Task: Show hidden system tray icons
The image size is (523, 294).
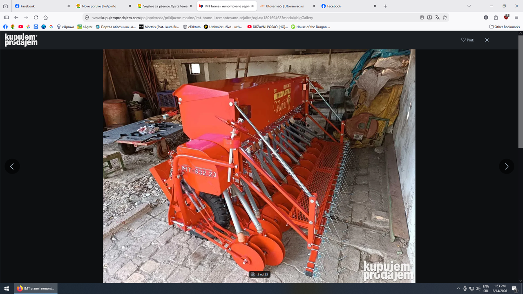Action: 458,289
